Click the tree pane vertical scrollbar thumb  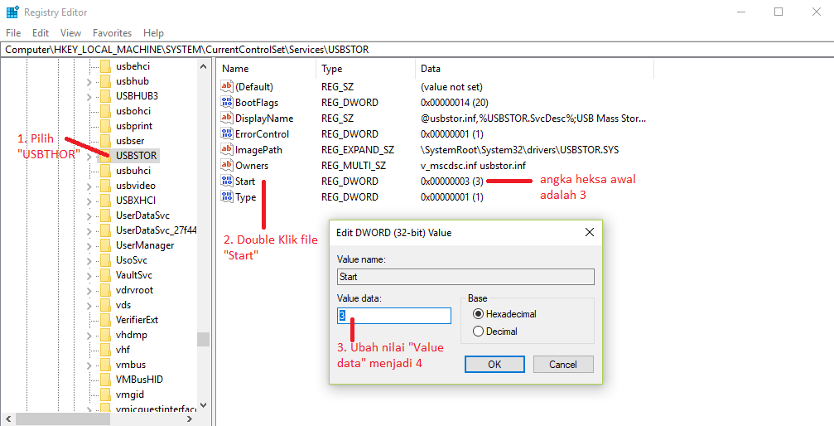tap(203, 339)
